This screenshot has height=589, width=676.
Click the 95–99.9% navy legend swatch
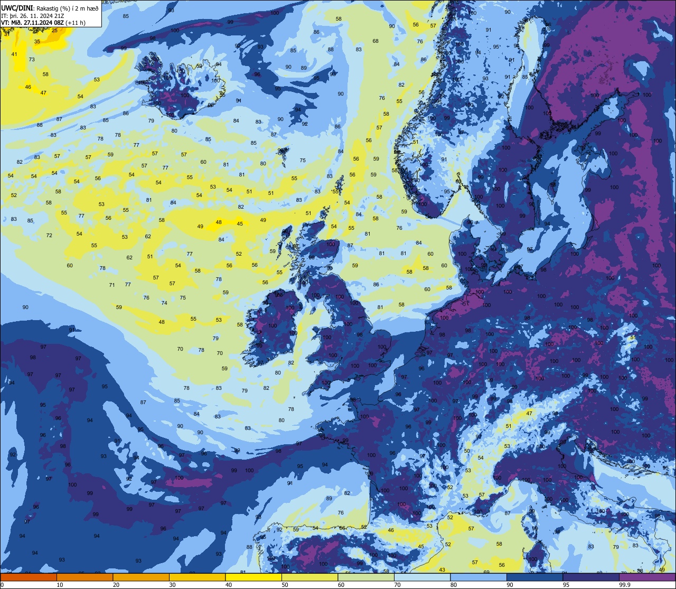click(x=591, y=577)
